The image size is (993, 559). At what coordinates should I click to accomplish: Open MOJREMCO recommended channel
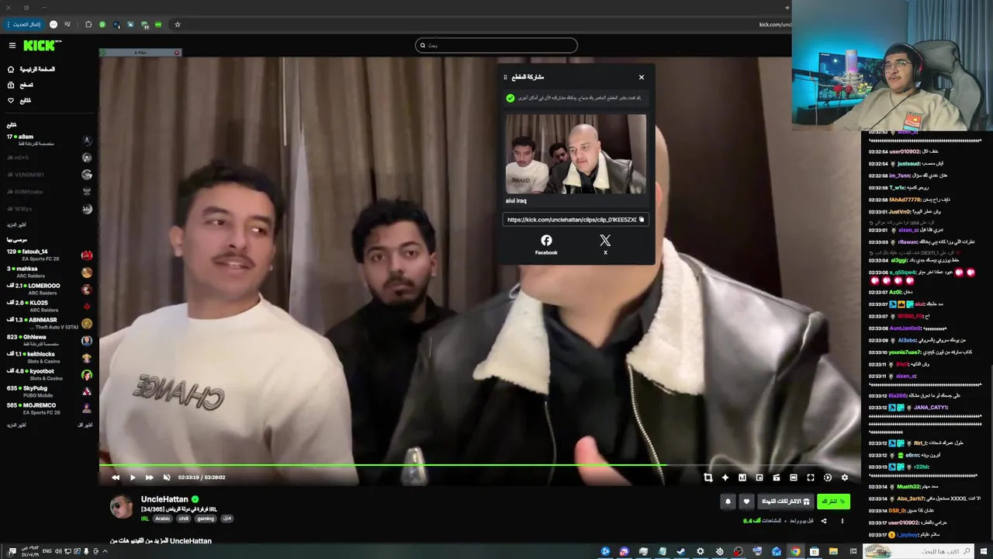(50, 408)
